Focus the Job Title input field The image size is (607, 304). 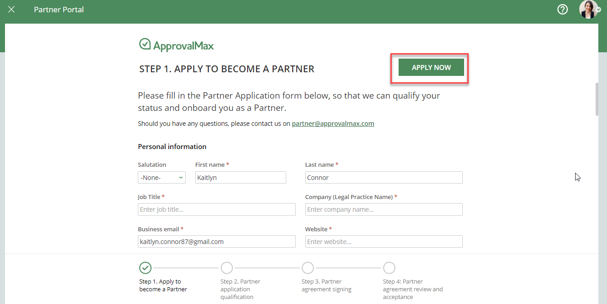click(217, 209)
